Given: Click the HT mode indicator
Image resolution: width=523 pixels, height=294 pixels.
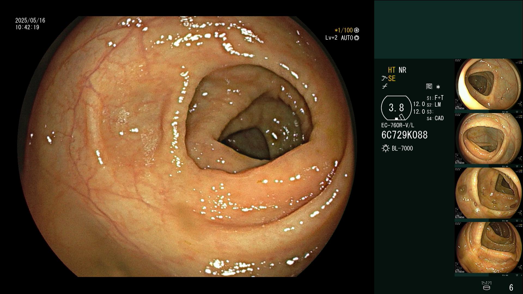Looking at the screenshot, I should (x=392, y=70).
